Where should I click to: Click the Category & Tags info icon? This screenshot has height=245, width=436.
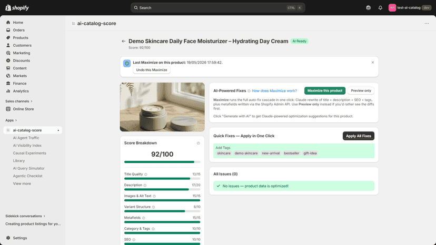153,229
